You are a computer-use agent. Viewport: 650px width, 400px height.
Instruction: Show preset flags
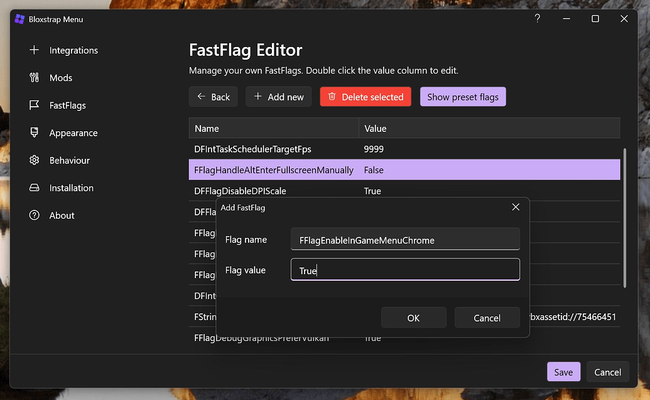463,97
